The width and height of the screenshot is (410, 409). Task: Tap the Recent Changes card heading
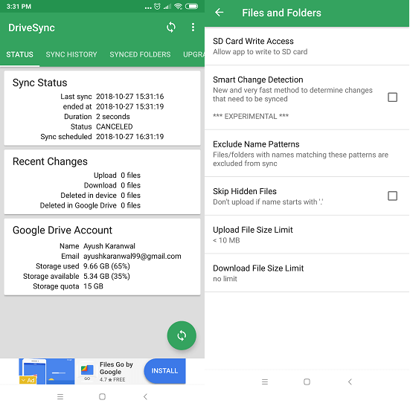[x=50, y=161]
